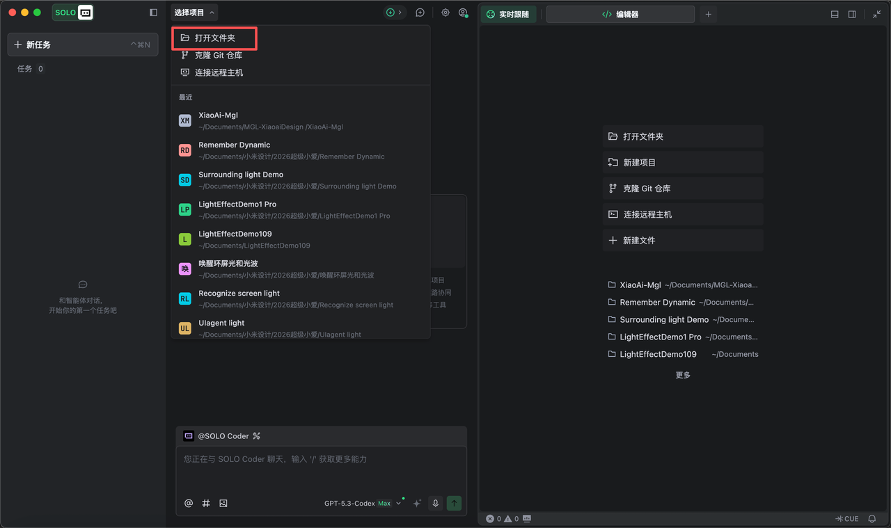
Task: Click the CUE status bar item
Action: (847, 519)
